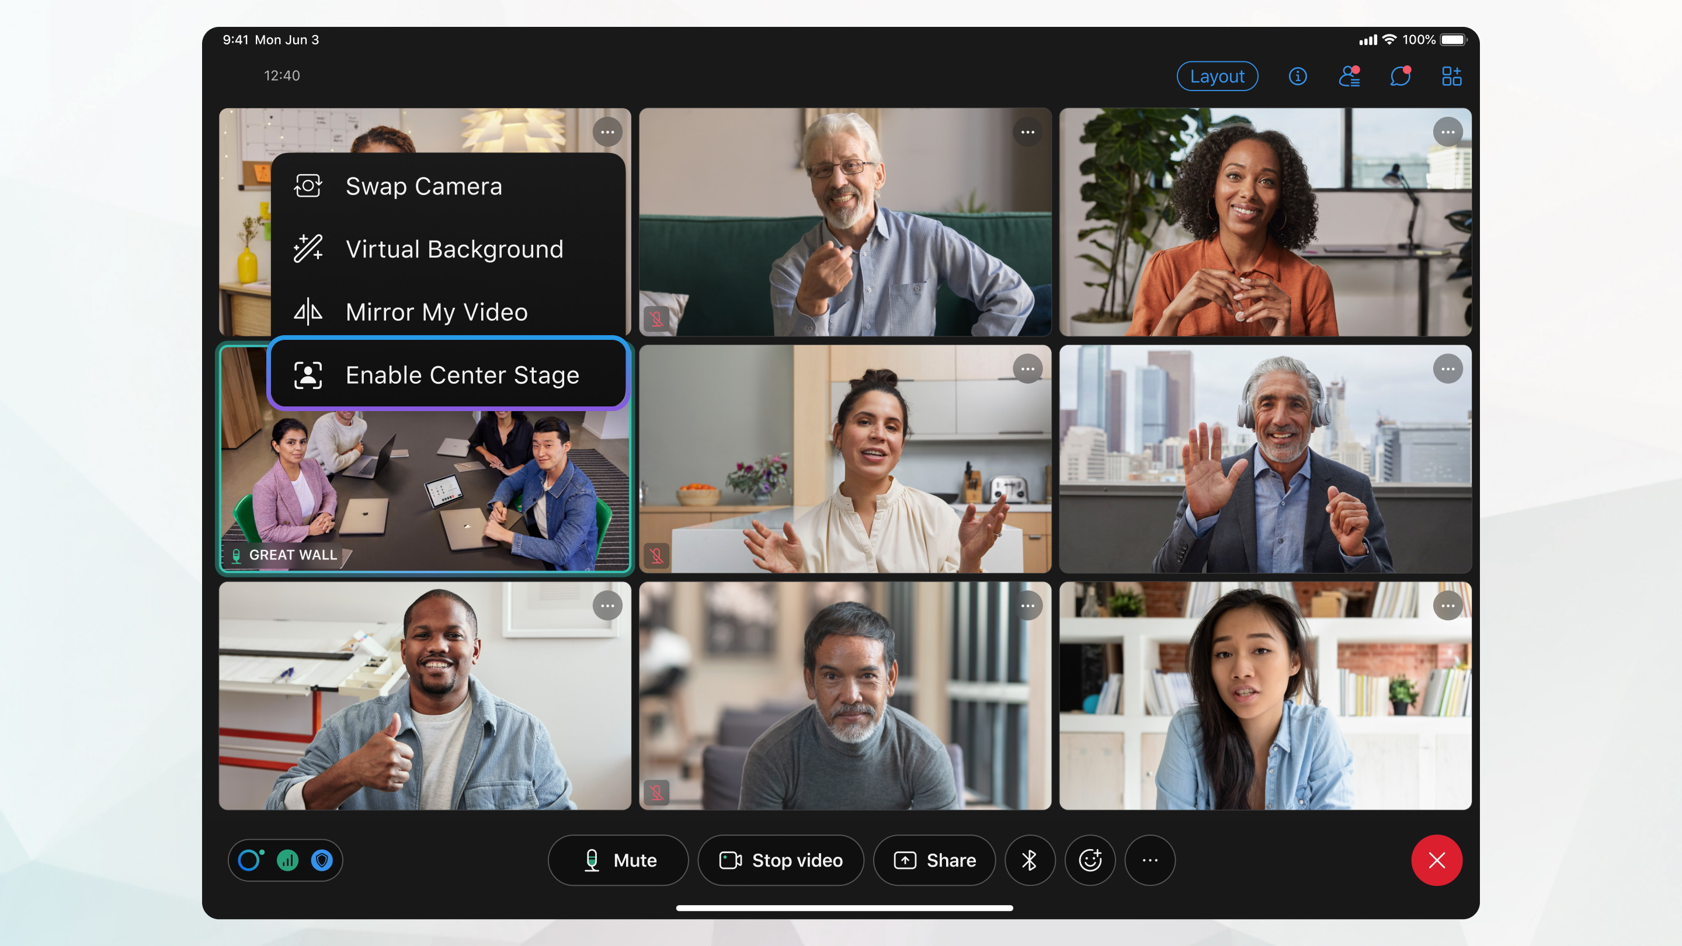
Task: Toggle Mute microphone button
Action: pos(620,860)
